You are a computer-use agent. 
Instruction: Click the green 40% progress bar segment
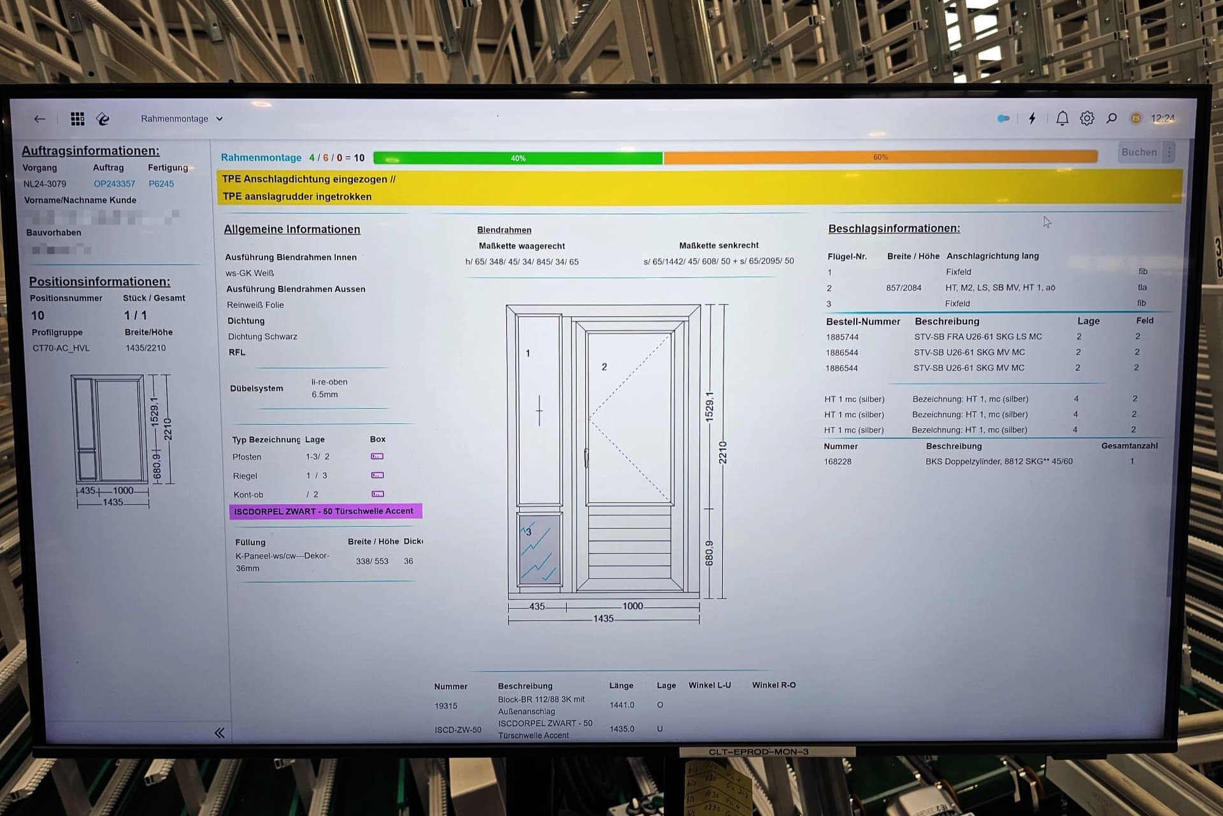pyautogui.click(x=518, y=158)
